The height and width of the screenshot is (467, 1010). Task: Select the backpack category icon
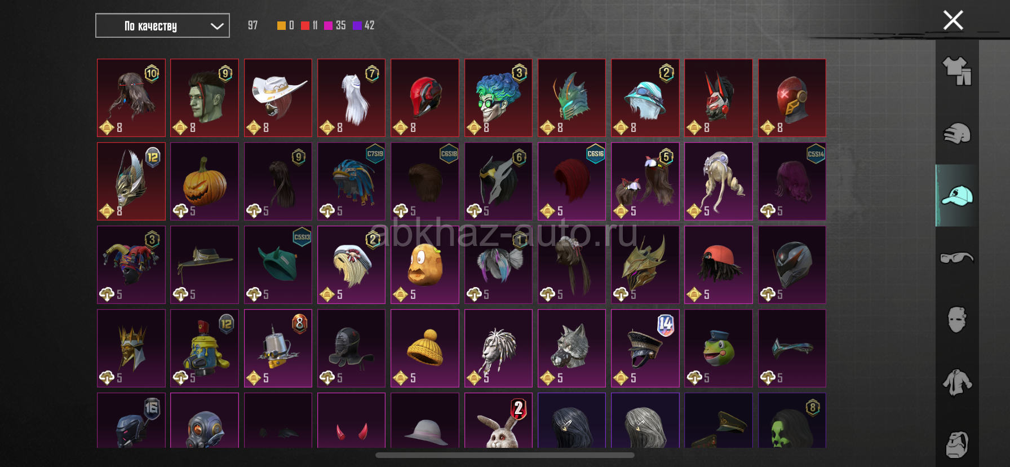[x=957, y=445]
